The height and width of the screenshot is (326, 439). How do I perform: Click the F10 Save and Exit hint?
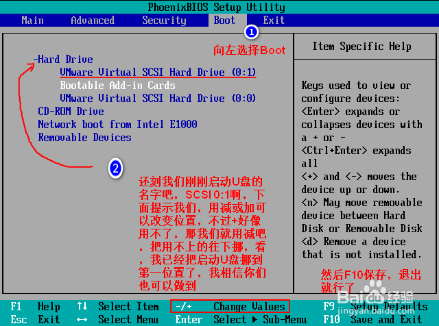coord(372,319)
